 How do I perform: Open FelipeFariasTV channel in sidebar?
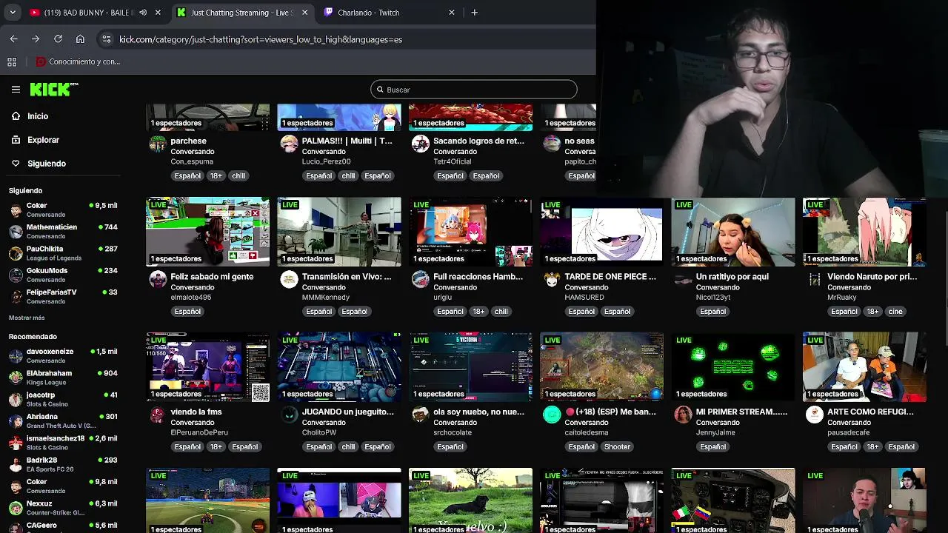tap(63, 296)
